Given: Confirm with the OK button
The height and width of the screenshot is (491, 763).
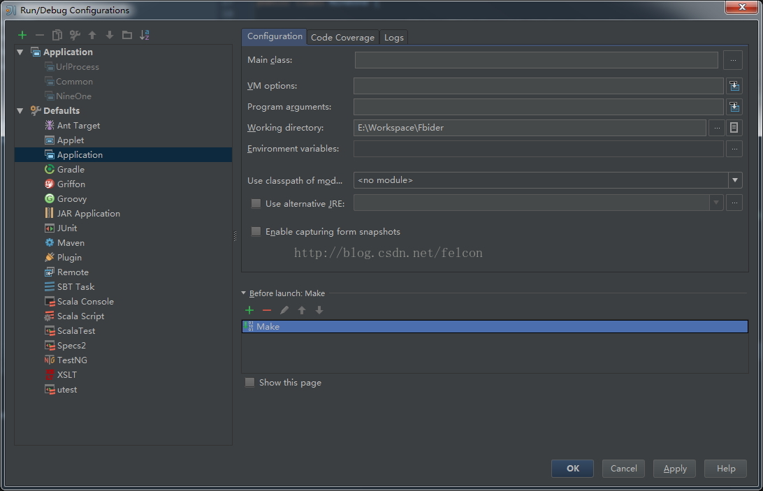Looking at the screenshot, I should point(572,468).
